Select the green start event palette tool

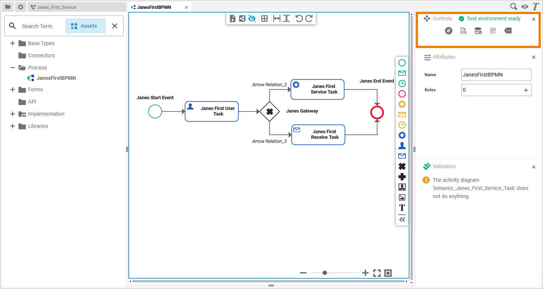pos(402,63)
